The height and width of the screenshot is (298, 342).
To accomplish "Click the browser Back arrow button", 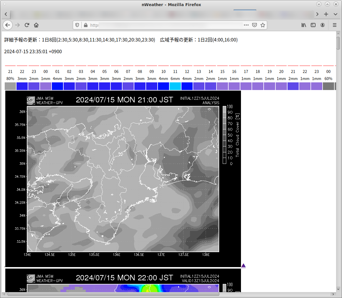I will pyautogui.click(x=8, y=25).
